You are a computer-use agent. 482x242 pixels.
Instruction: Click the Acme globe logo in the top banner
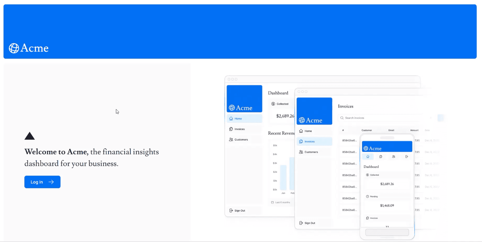14,48
